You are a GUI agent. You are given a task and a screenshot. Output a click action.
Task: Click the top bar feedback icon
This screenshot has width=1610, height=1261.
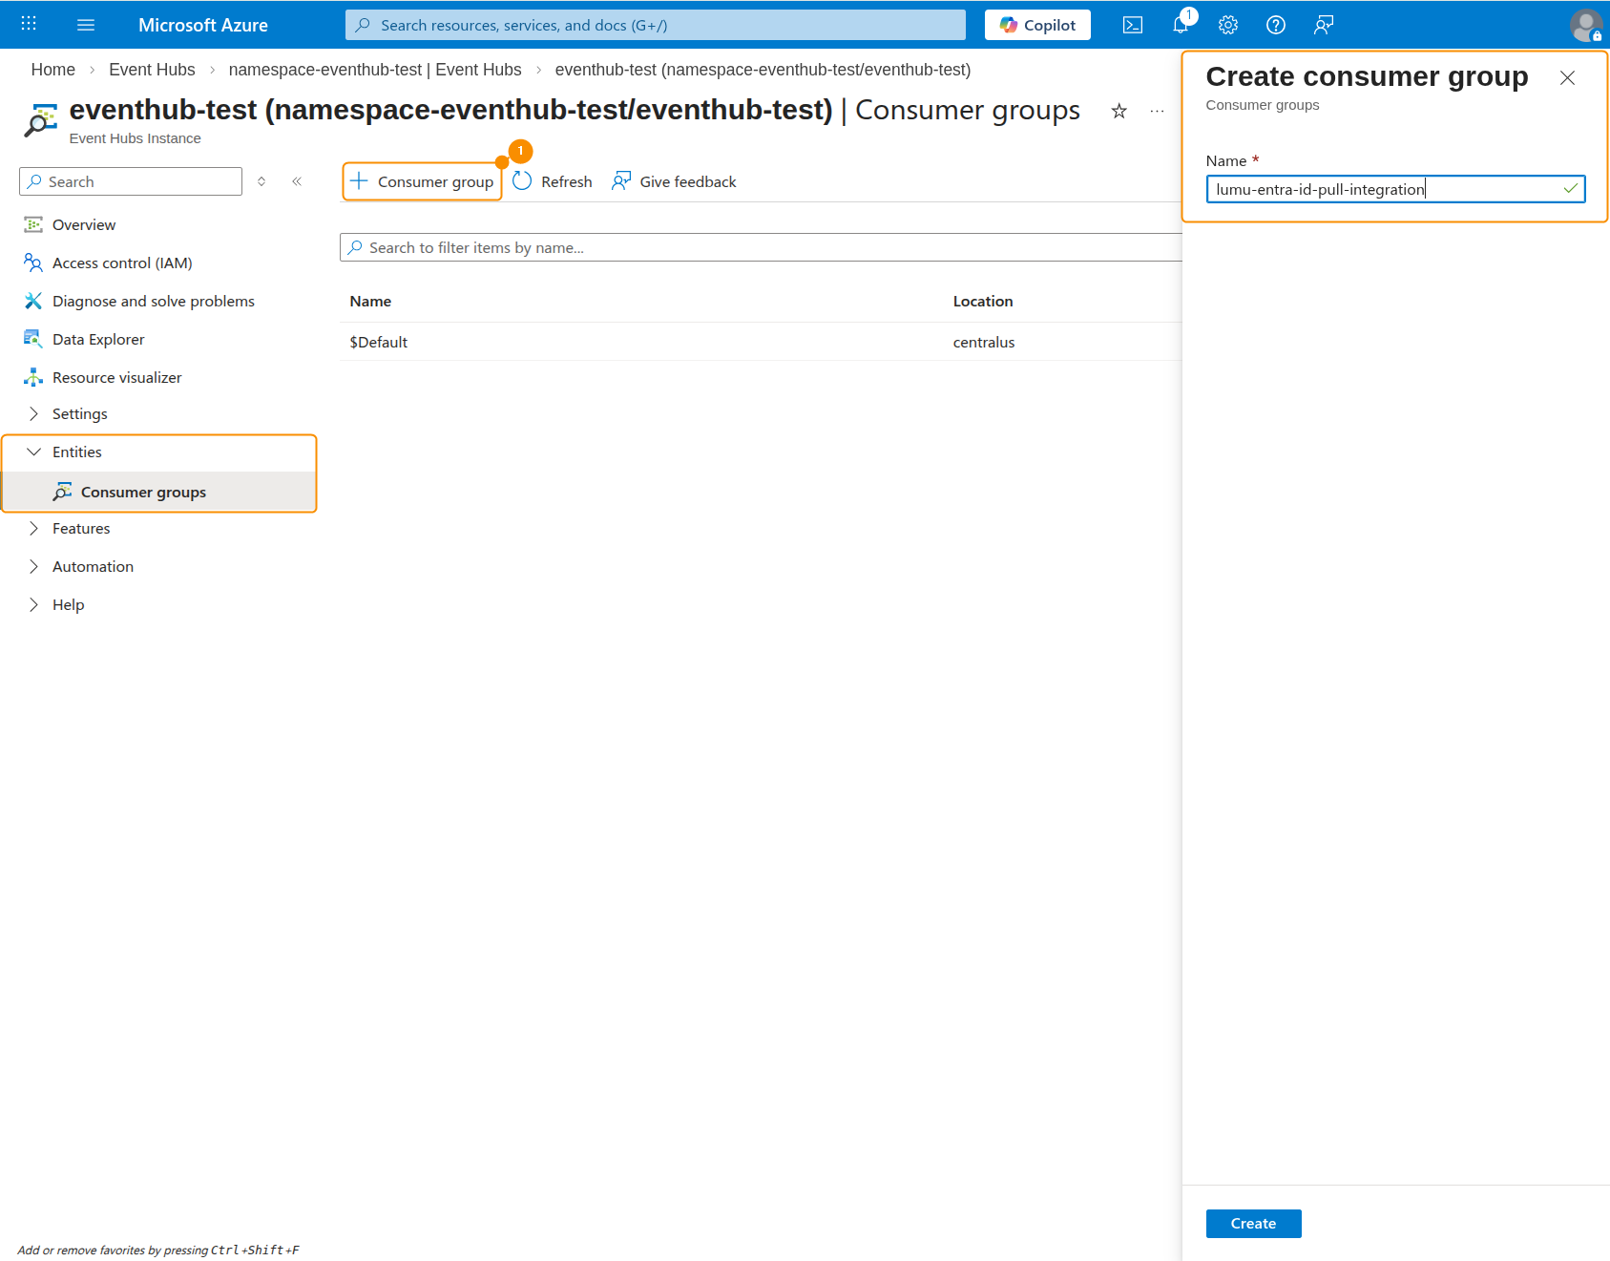pos(1323,25)
